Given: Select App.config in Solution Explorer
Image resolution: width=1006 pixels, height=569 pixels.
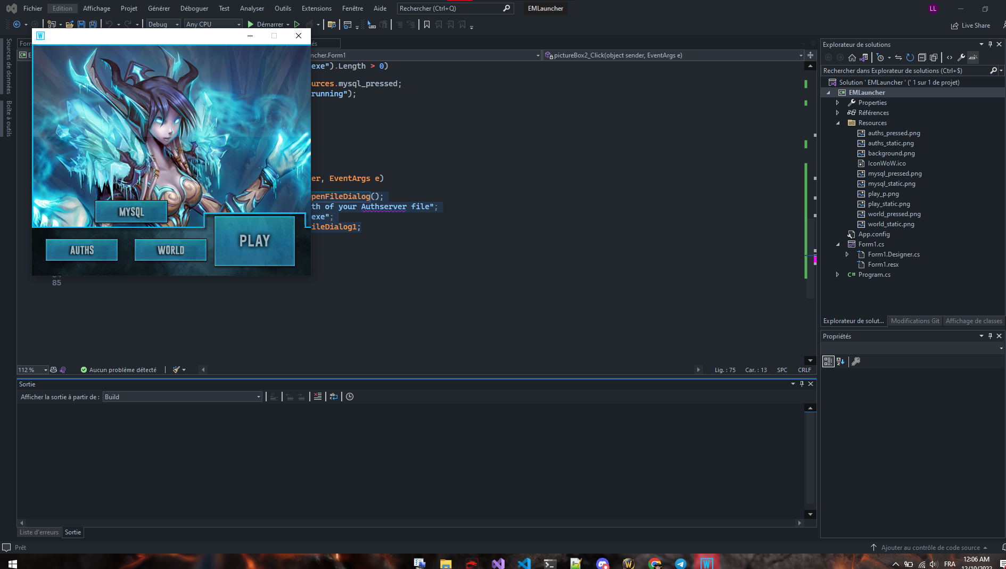Looking at the screenshot, I should coord(873,234).
